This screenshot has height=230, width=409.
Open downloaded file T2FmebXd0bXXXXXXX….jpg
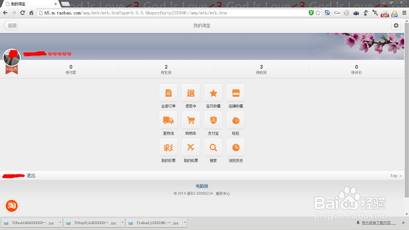tap(30, 223)
